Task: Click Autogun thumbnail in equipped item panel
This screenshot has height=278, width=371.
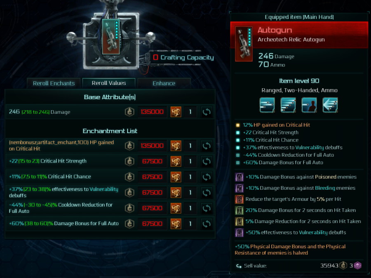Action: 244,44
